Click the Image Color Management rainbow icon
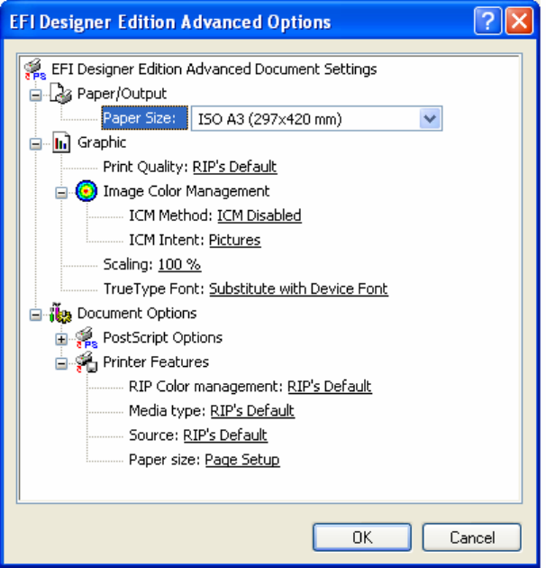 pyautogui.click(x=87, y=191)
